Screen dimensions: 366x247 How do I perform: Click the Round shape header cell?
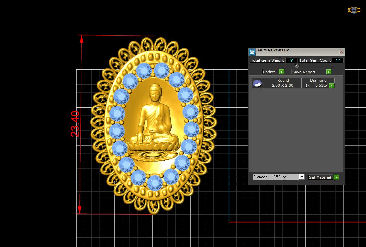283,80
